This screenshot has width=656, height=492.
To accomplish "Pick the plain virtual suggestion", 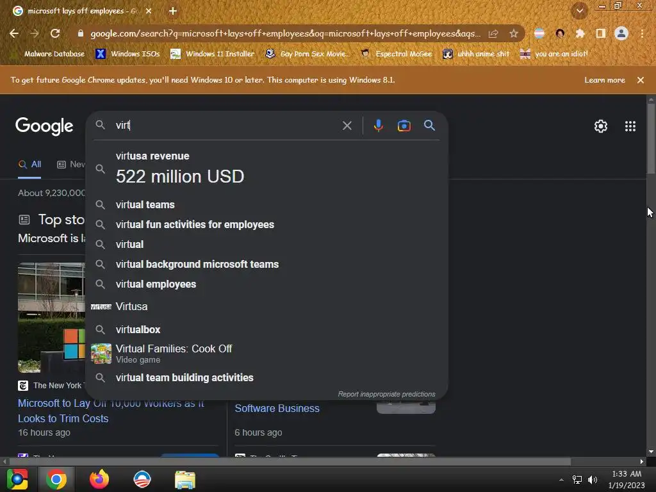I will click(x=266, y=244).
